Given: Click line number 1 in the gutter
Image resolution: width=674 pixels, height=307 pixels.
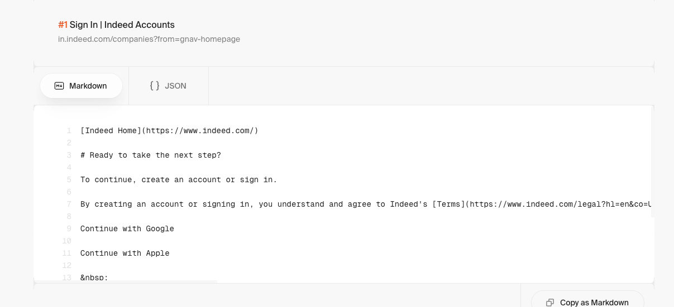Looking at the screenshot, I should coord(69,130).
